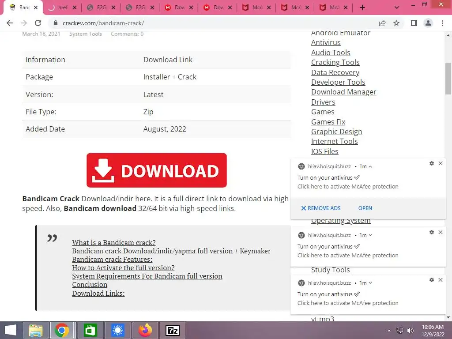
Task: Click the red DOWNLOAD button
Action: click(x=157, y=170)
